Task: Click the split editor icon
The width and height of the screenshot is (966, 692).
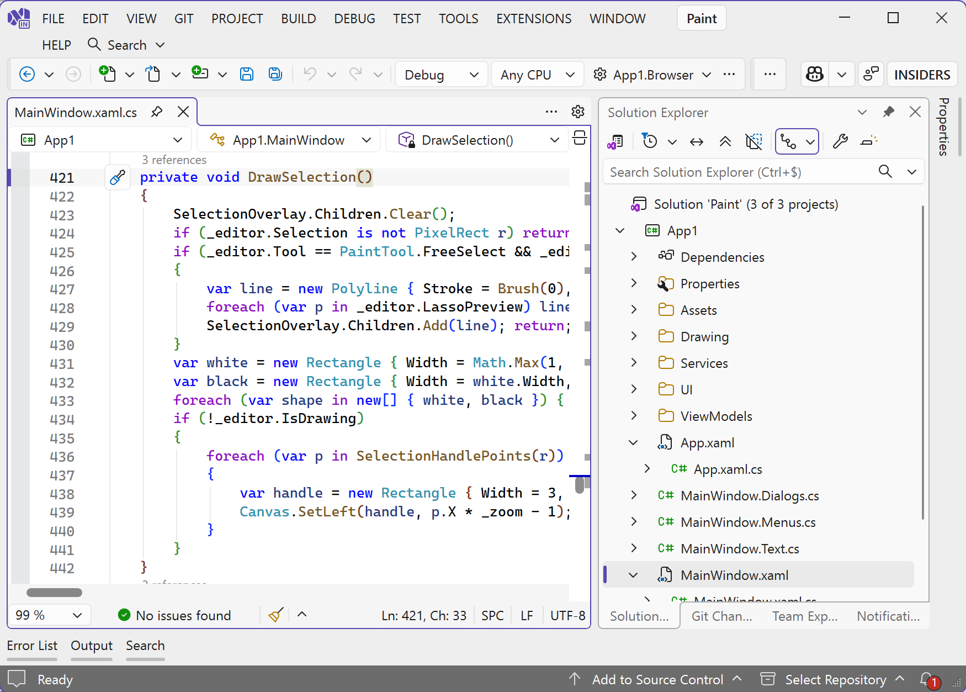Action: [x=580, y=138]
